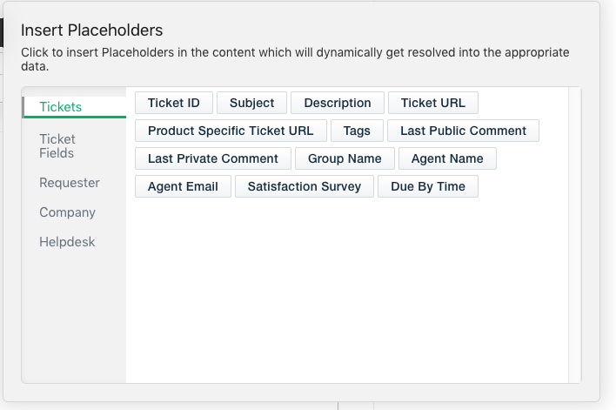616x410 pixels.
Task: Show the Company placeholders category
Action: pos(67,212)
